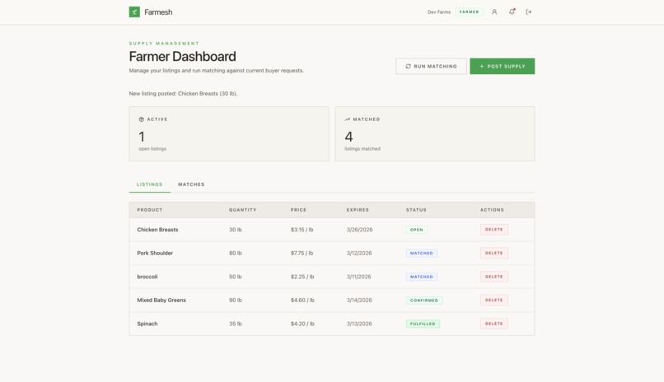Click the 3/14/2026 expiry date

click(359, 300)
